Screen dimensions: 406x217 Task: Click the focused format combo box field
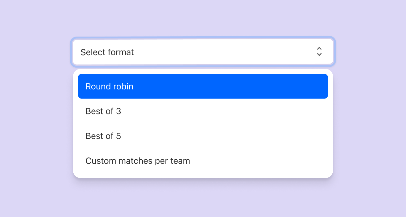pyautogui.click(x=203, y=52)
